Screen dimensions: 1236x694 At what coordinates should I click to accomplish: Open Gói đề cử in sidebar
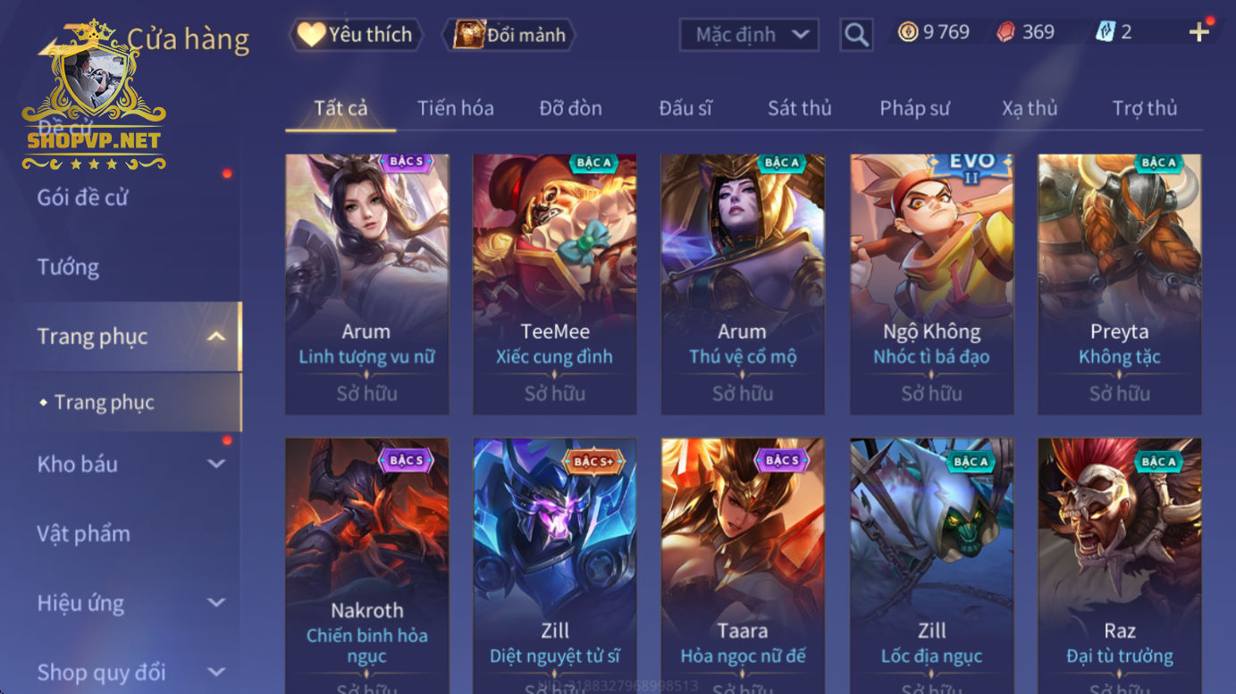point(82,197)
